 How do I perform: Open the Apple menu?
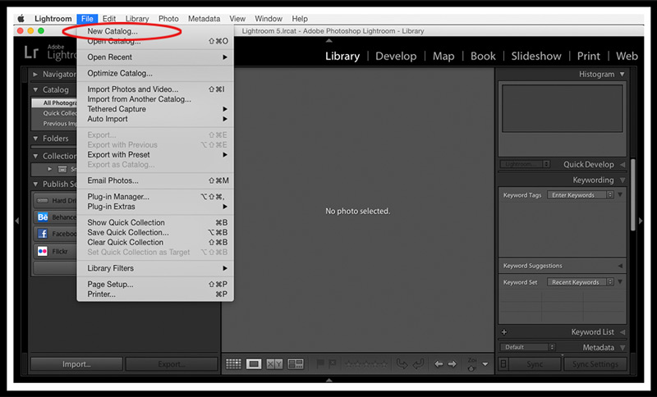click(x=21, y=18)
